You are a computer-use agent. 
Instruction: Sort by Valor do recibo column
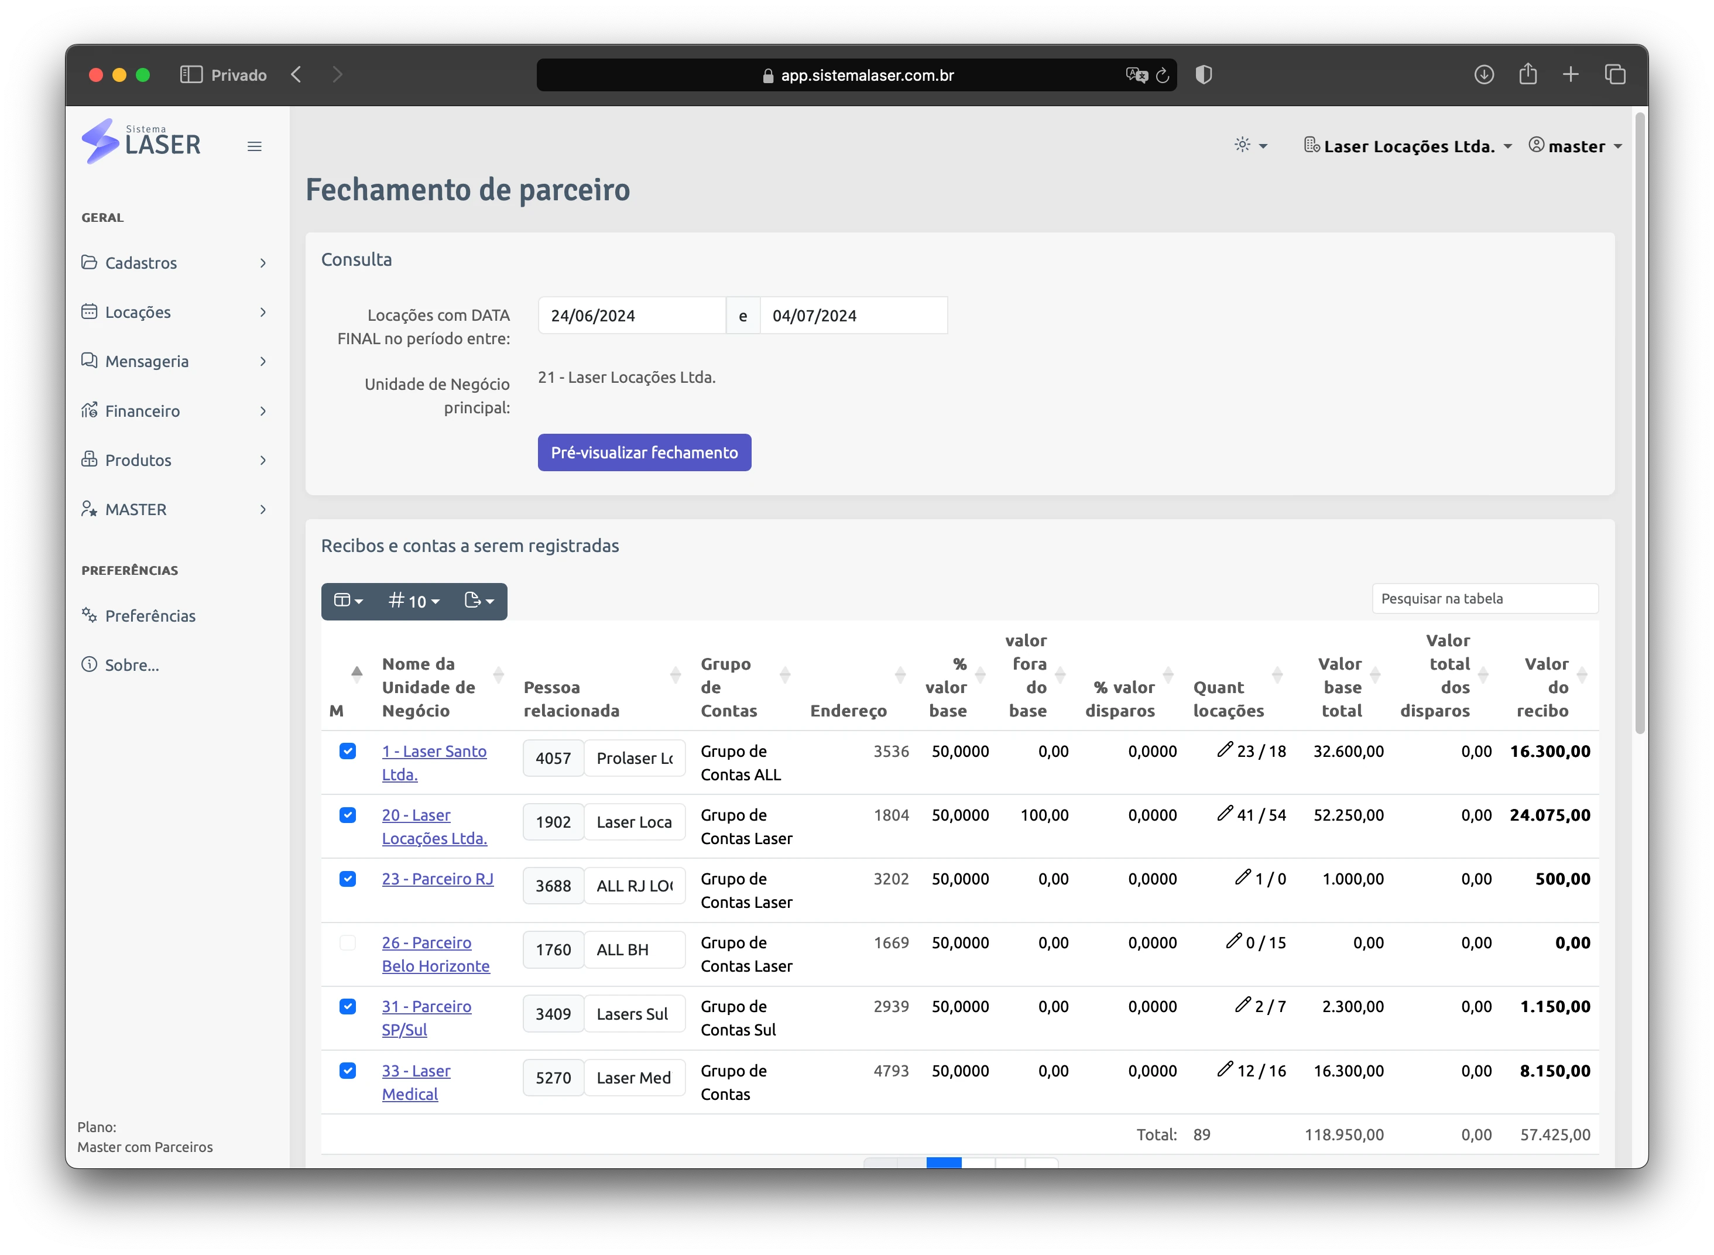coord(1582,674)
